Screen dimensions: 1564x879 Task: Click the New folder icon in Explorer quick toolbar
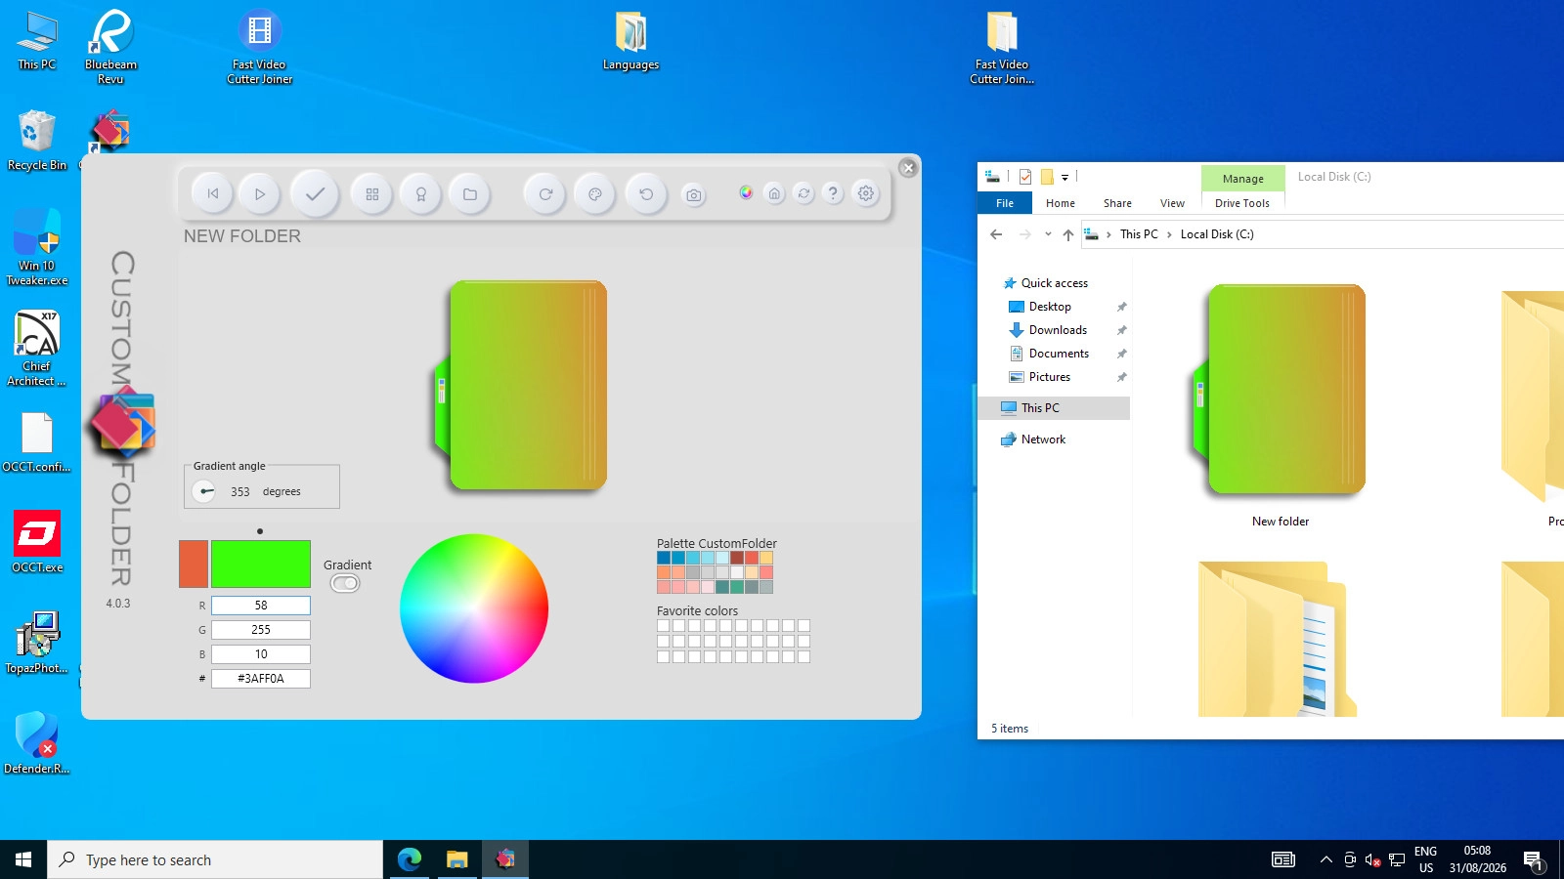coord(1047,177)
